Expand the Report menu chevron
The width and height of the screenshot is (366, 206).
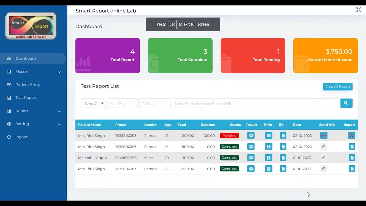tap(59, 112)
